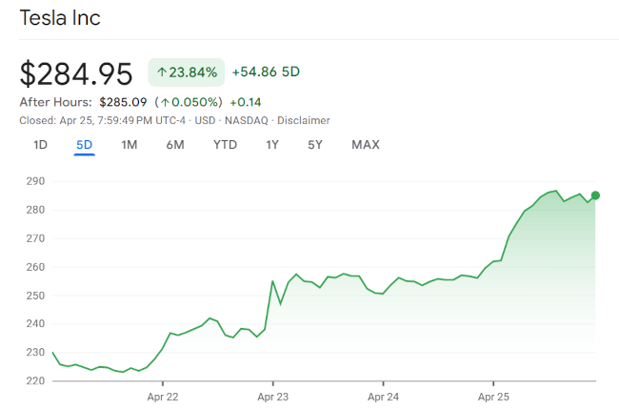Select the 5Y time range
Screen dimensions: 619x410
(315, 145)
